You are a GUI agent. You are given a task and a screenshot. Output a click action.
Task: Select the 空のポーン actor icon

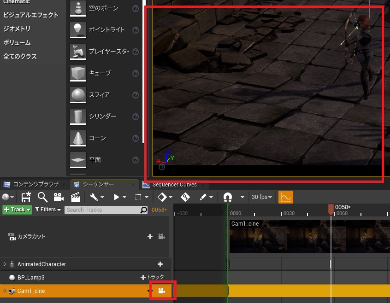(x=78, y=8)
